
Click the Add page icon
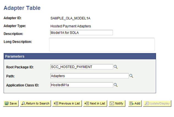point(132,103)
